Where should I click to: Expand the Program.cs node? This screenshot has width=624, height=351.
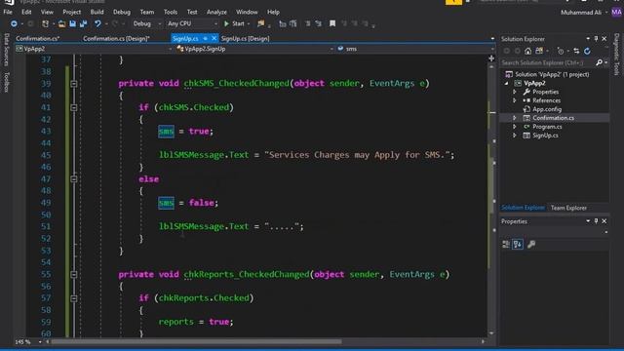tap(515, 127)
